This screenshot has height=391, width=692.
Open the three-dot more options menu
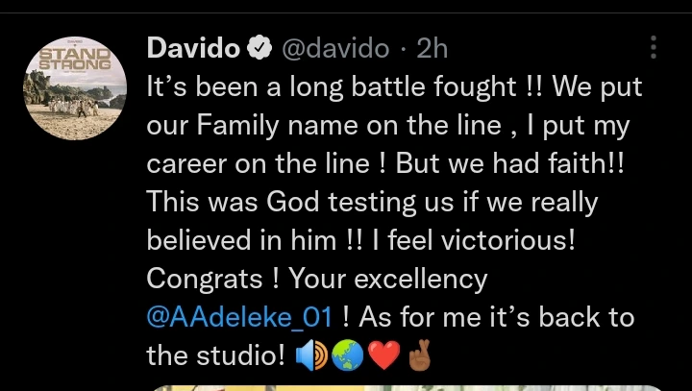655,47
